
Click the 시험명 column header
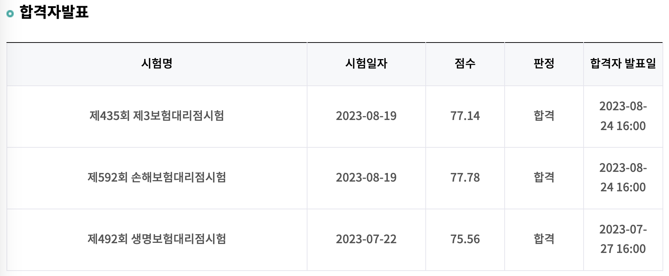click(x=157, y=63)
